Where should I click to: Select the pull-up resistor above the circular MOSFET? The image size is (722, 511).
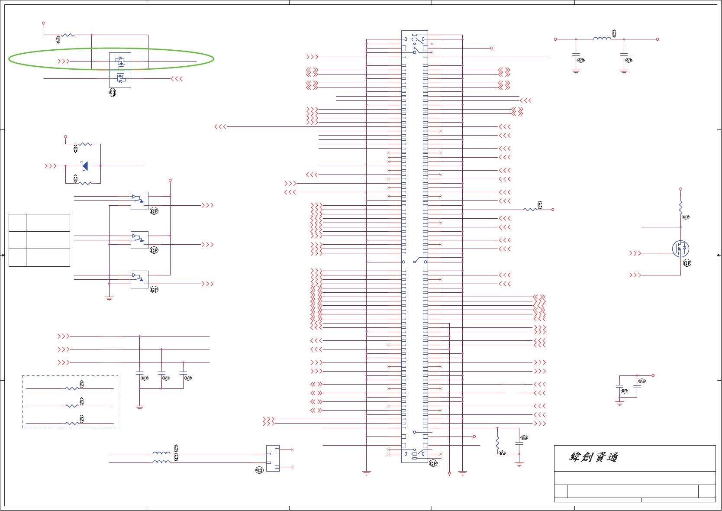pyautogui.click(x=680, y=207)
